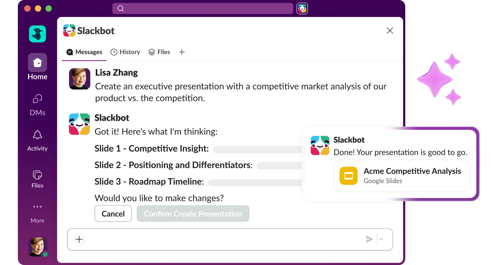Click the macOS green maximize window button
Image resolution: width=499 pixels, height=265 pixels.
click(x=49, y=9)
